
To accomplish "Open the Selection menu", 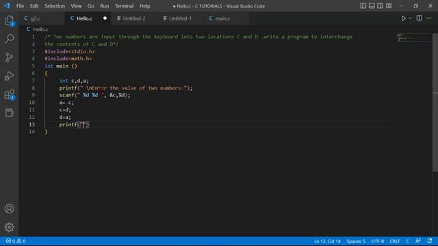I will (55, 6).
